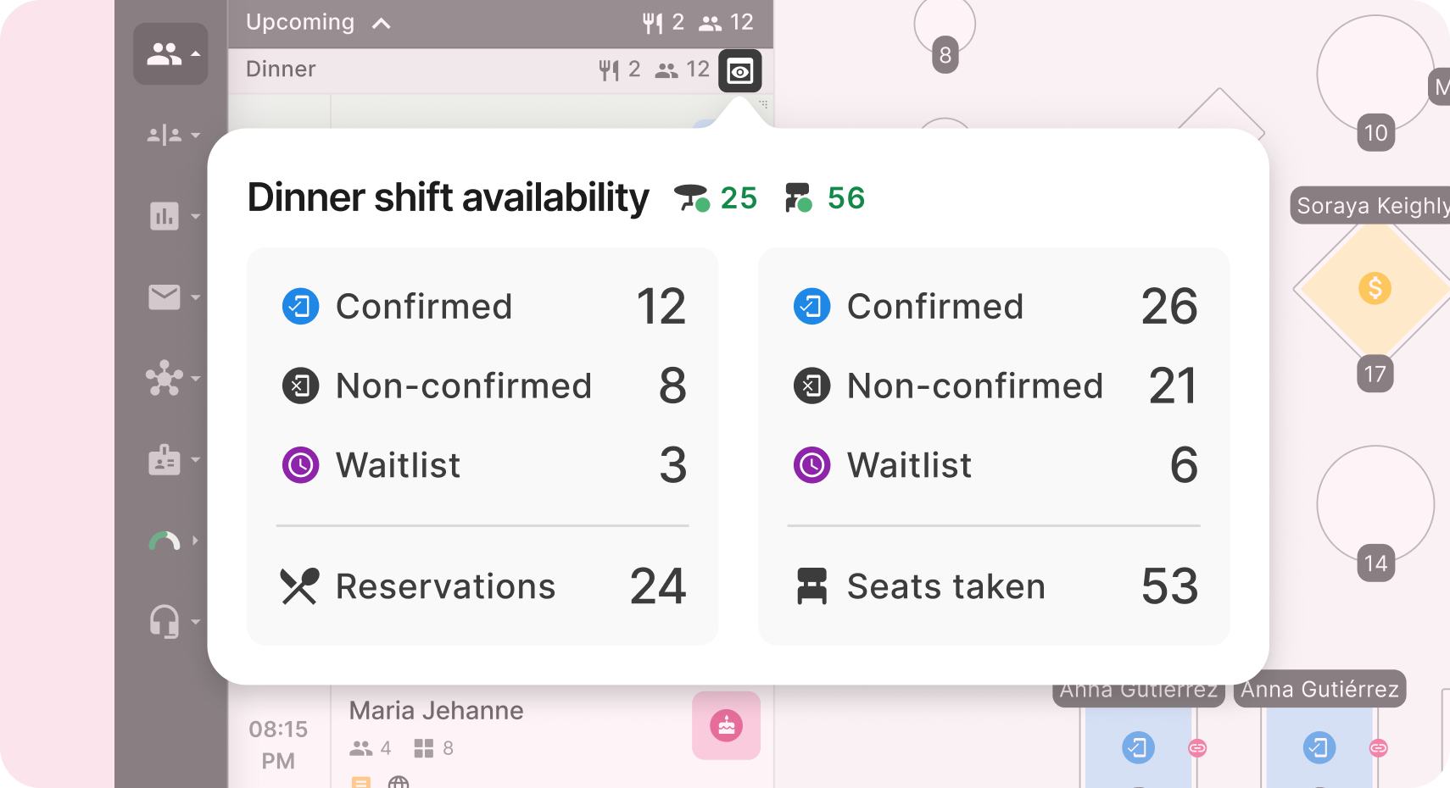Collapse the Upcoming section
This screenshot has width=1450, height=788.
pos(381,23)
